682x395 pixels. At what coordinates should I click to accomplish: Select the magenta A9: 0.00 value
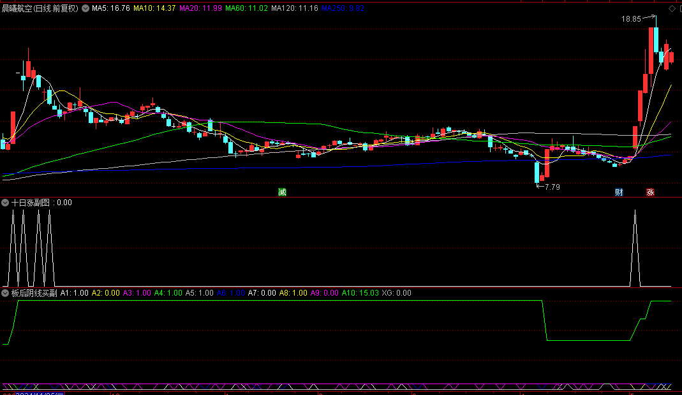325,293
